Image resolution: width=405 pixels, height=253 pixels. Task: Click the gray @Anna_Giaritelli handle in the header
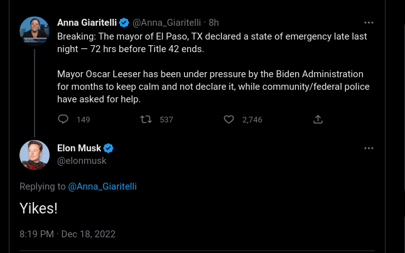[x=166, y=23]
